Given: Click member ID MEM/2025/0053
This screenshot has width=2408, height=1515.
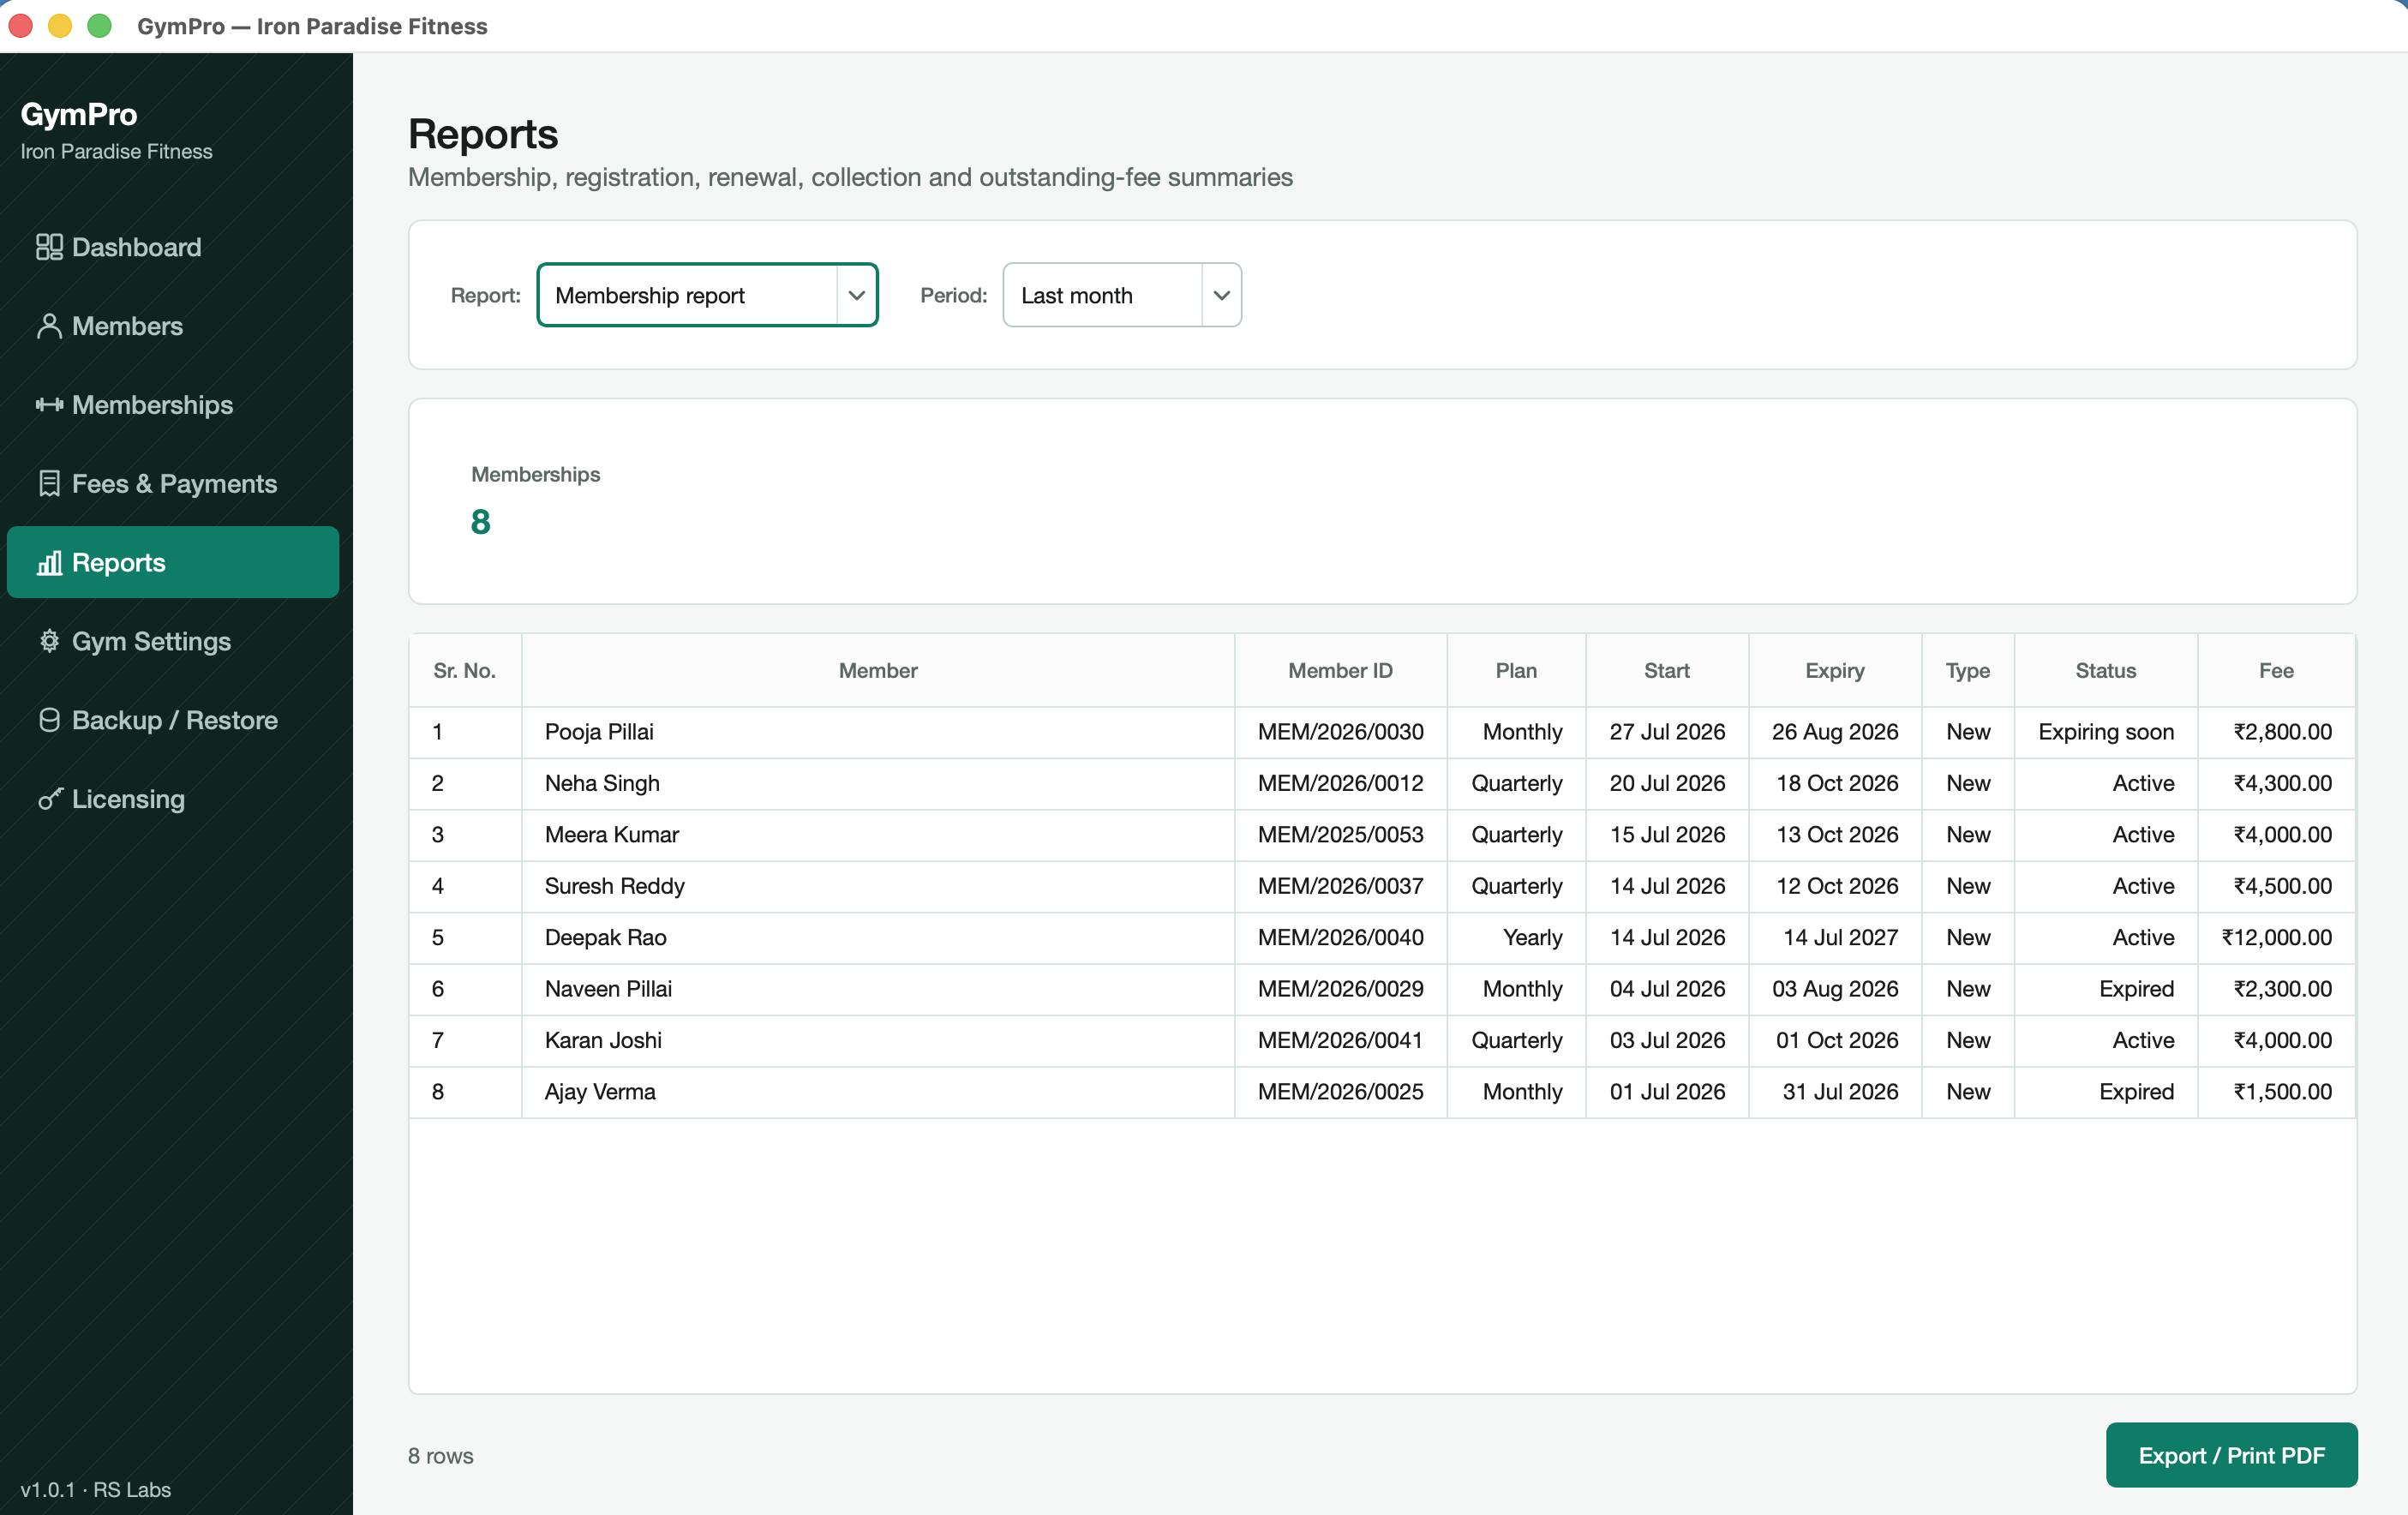Looking at the screenshot, I should point(1340,835).
